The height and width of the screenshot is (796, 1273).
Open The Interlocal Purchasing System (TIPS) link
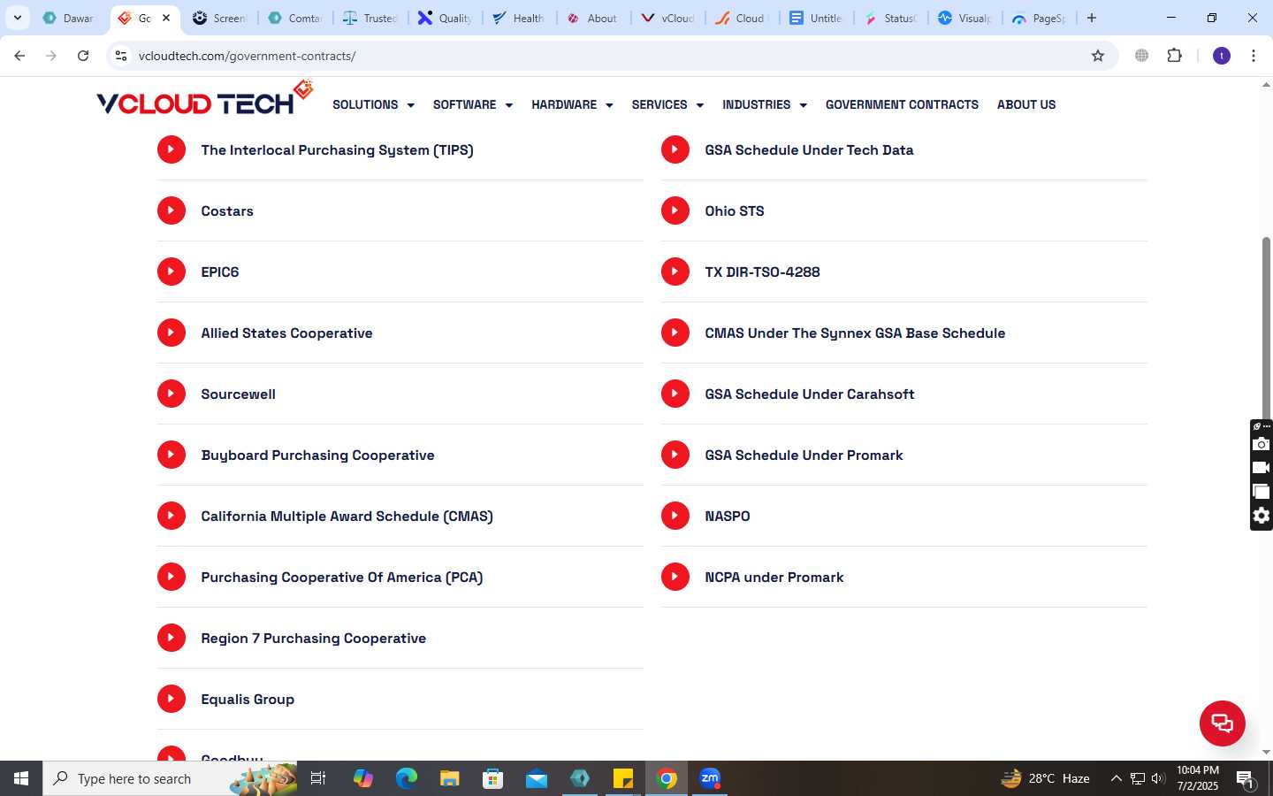(337, 149)
